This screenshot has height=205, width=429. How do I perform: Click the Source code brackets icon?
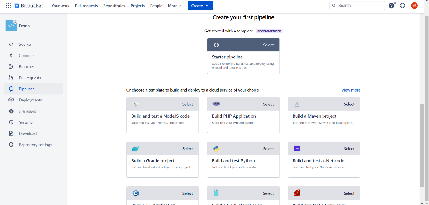pos(11,44)
